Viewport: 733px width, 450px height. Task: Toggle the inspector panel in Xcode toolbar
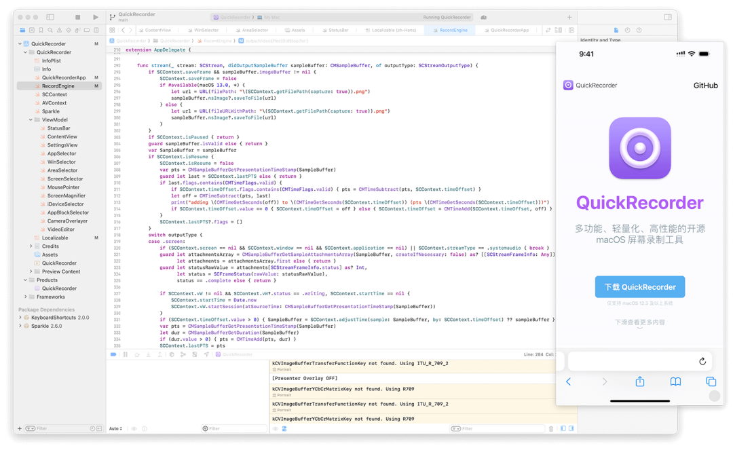(668, 17)
